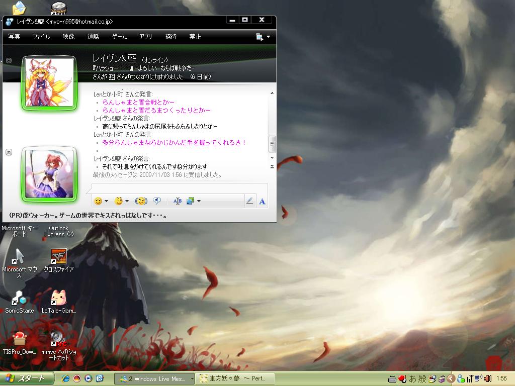Click the contact name レイヴン&藍
The height and width of the screenshot is (386, 515).
114,58
